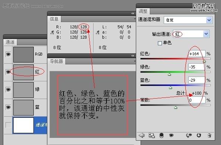221x145 pixels.
Task: Switch to the 信息 tab
Action: [x=54, y=19]
